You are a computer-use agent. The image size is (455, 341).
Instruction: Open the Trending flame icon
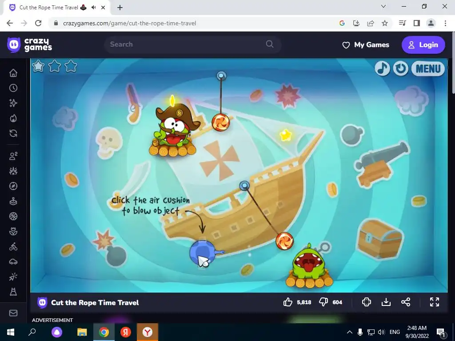click(x=13, y=118)
